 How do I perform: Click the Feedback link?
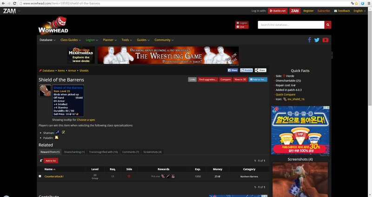pyautogui.click(x=342, y=11)
